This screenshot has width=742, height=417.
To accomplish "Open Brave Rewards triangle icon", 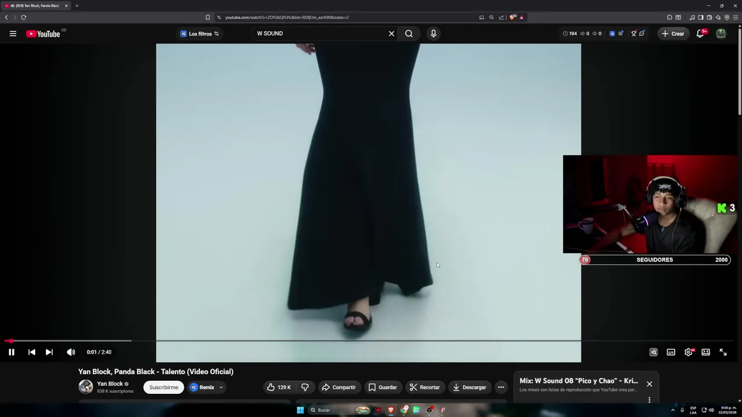I will tap(521, 17).
